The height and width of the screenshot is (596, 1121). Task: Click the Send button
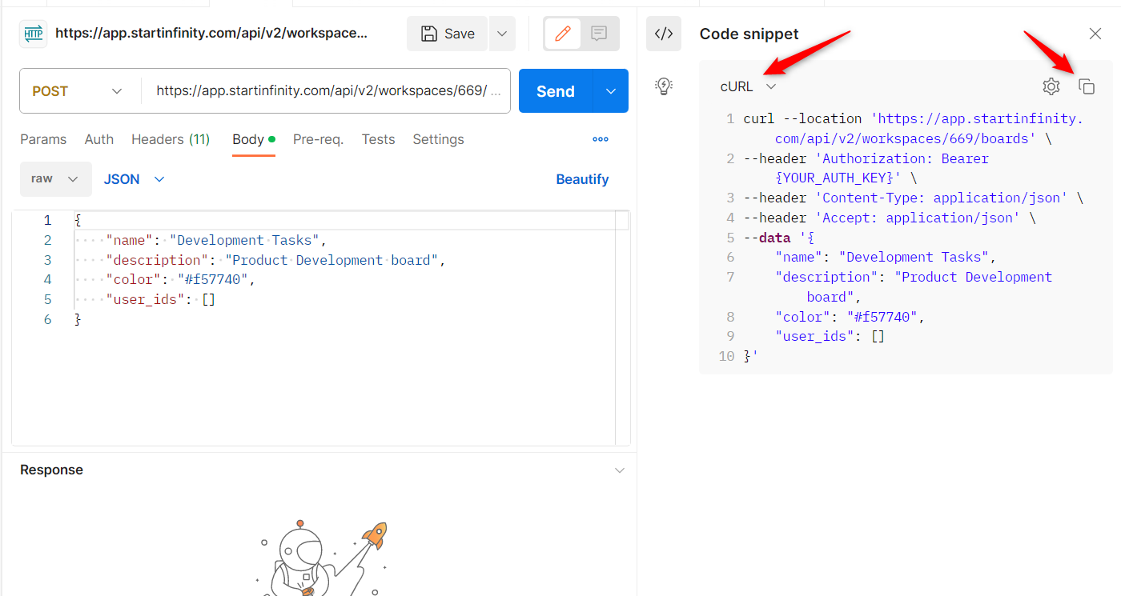coord(556,91)
